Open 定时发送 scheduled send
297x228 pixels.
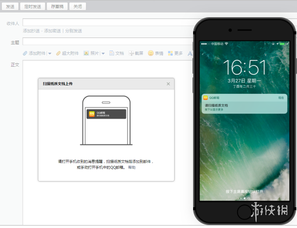[x=33, y=7]
